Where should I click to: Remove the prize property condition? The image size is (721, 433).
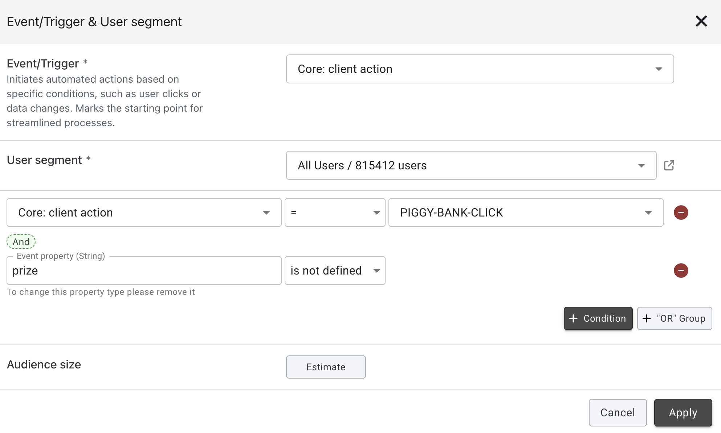(x=681, y=271)
